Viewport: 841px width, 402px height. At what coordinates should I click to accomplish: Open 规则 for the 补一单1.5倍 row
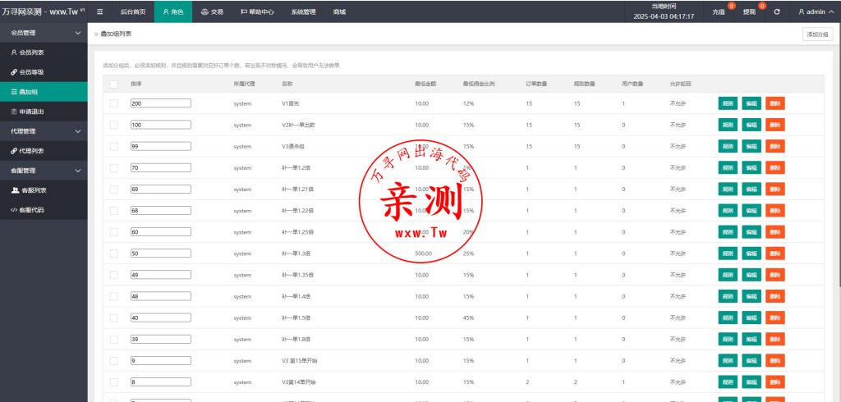click(728, 317)
